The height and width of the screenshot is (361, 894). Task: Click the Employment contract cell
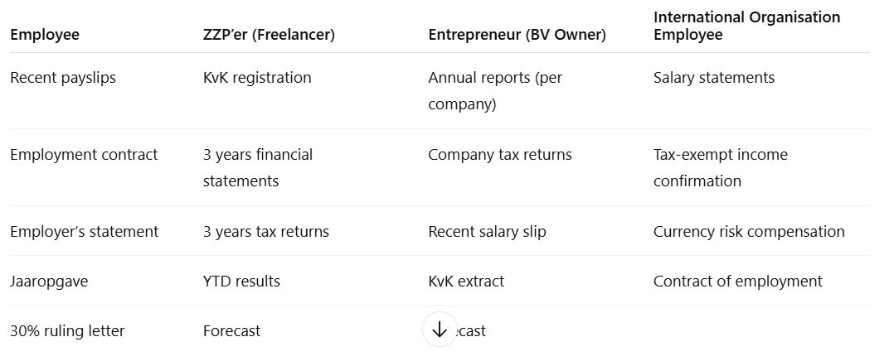pyautogui.click(x=84, y=155)
